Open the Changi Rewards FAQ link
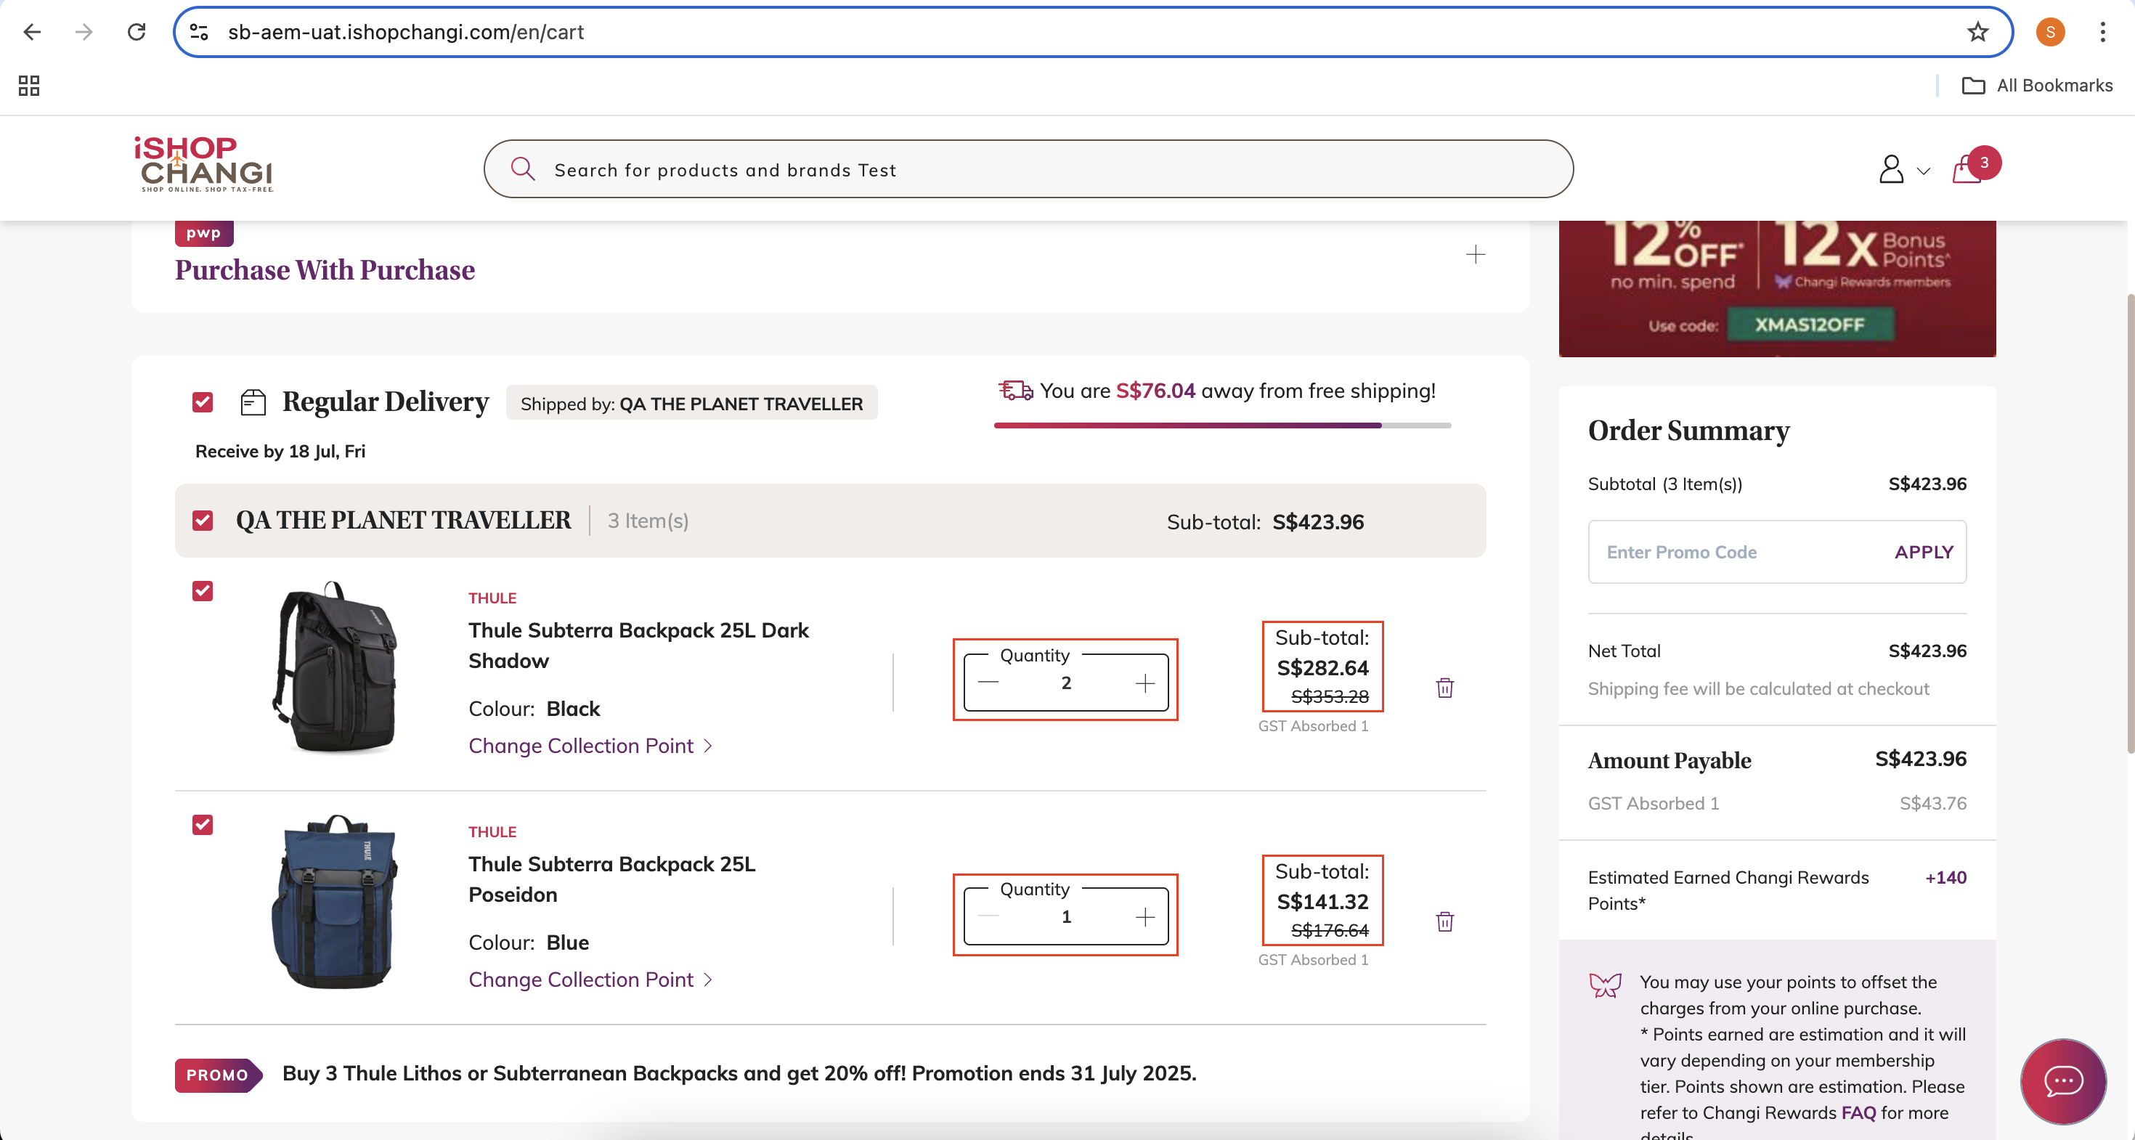 click(1858, 1112)
